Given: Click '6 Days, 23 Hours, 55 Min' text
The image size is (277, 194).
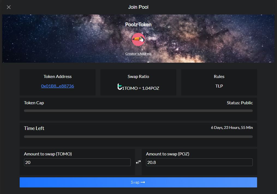Looking at the screenshot, I should coord(232,128).
